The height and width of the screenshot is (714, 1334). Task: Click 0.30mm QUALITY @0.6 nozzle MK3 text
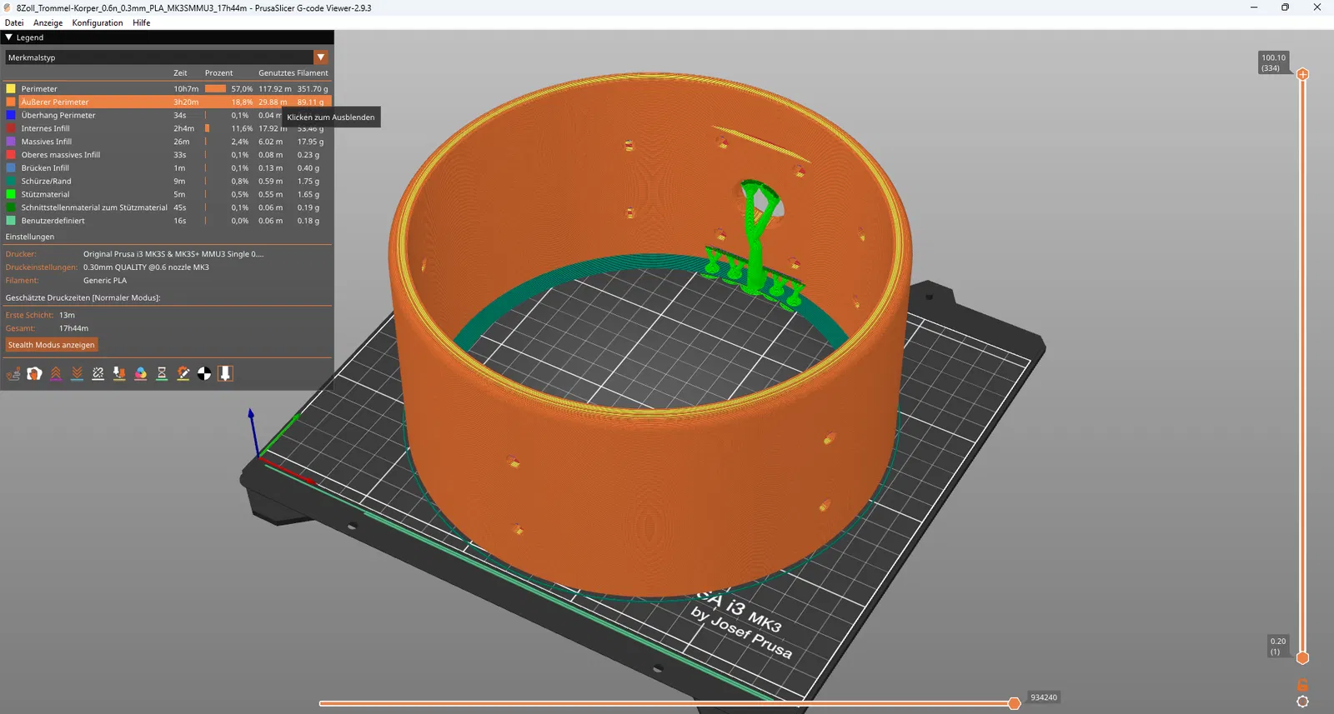click(146, 267)
